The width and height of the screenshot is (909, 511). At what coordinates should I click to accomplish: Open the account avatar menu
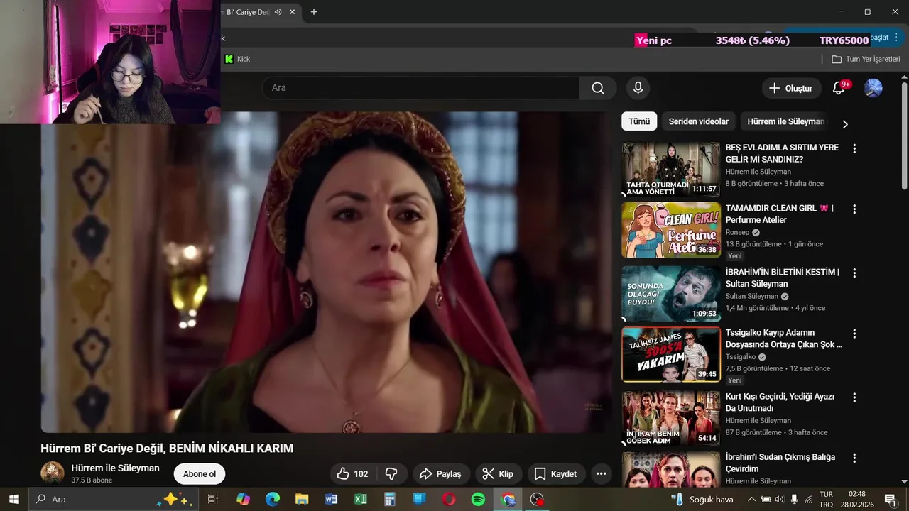pos(873,88)
